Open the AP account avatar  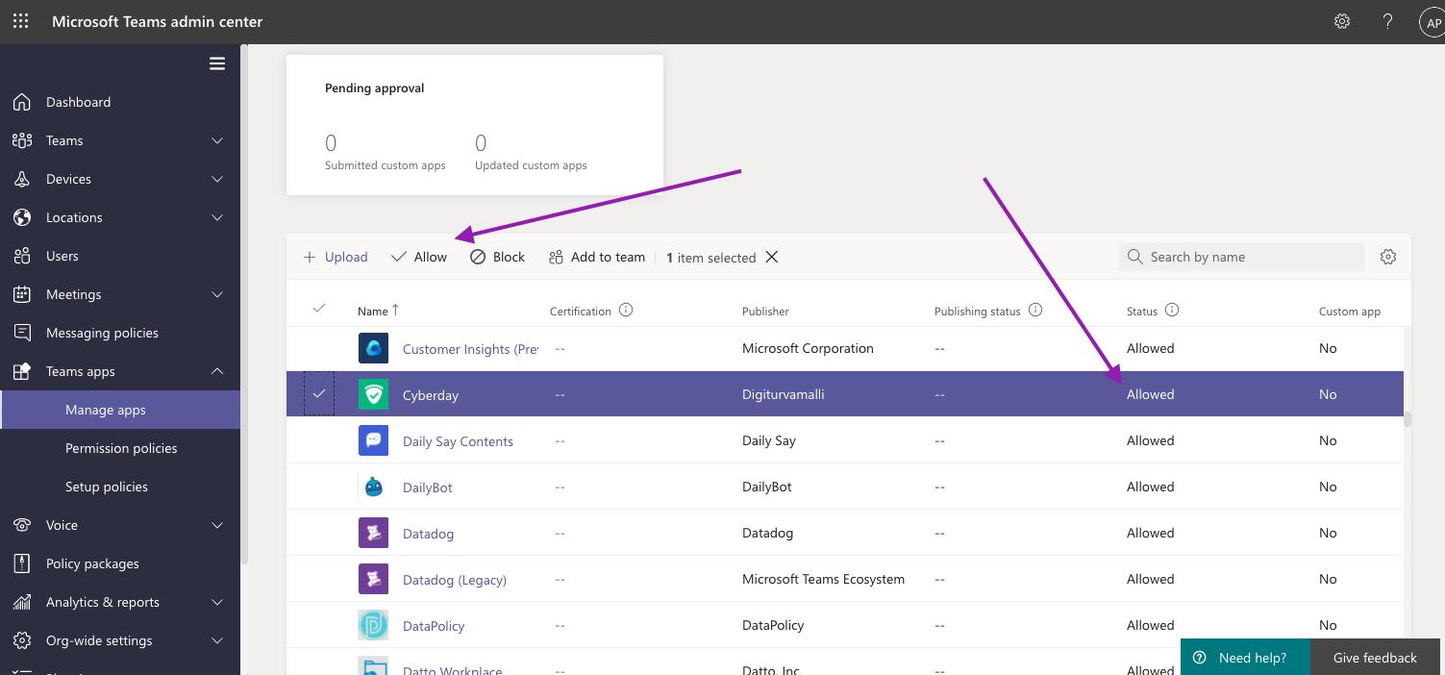1433,23
